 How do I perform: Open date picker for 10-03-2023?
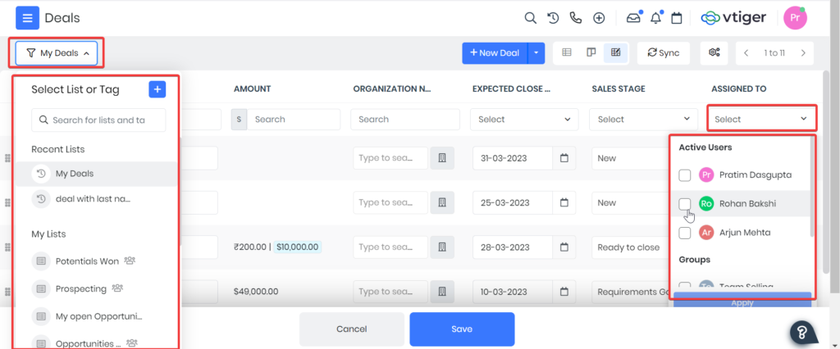pos(564,292)
